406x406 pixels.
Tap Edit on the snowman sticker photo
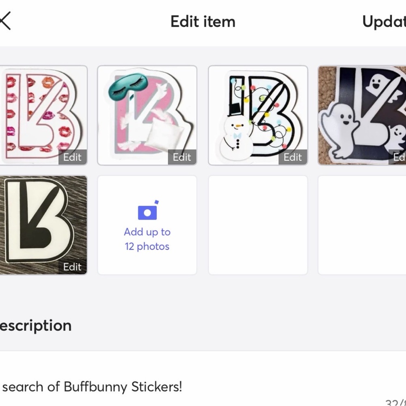tap(292, 157)
